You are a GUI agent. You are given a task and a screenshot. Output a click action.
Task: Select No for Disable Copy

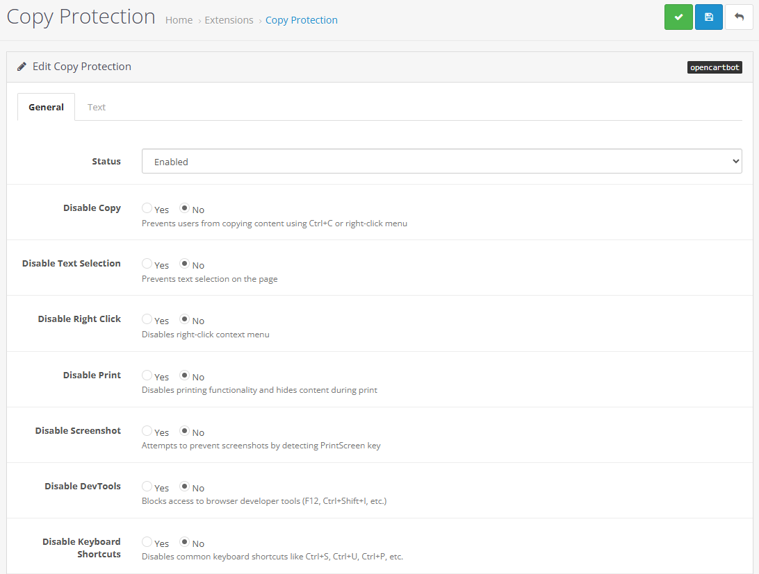(184, 208)
